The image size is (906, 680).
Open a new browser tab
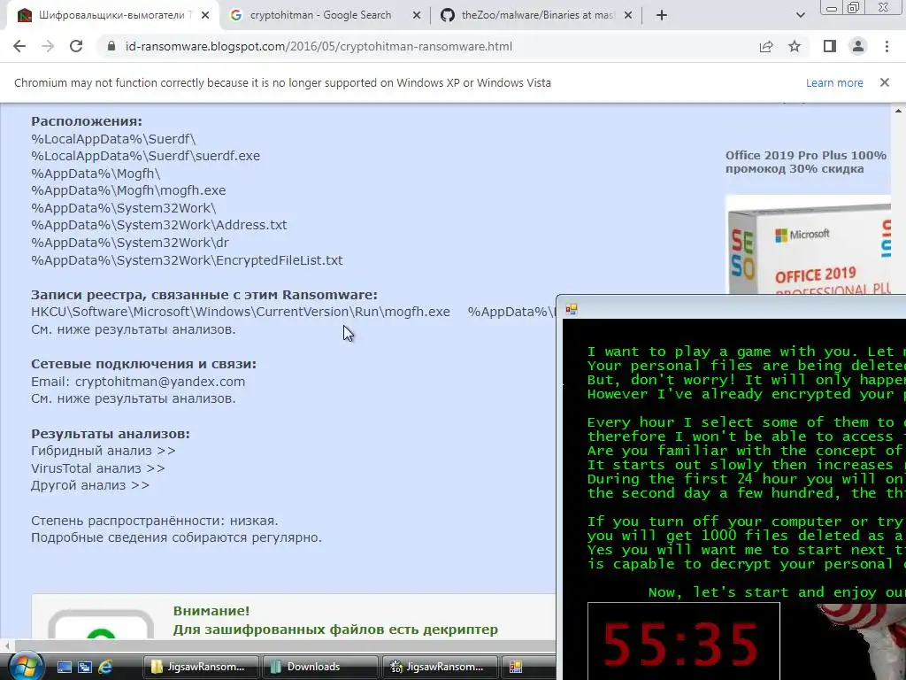coord(662,16)
